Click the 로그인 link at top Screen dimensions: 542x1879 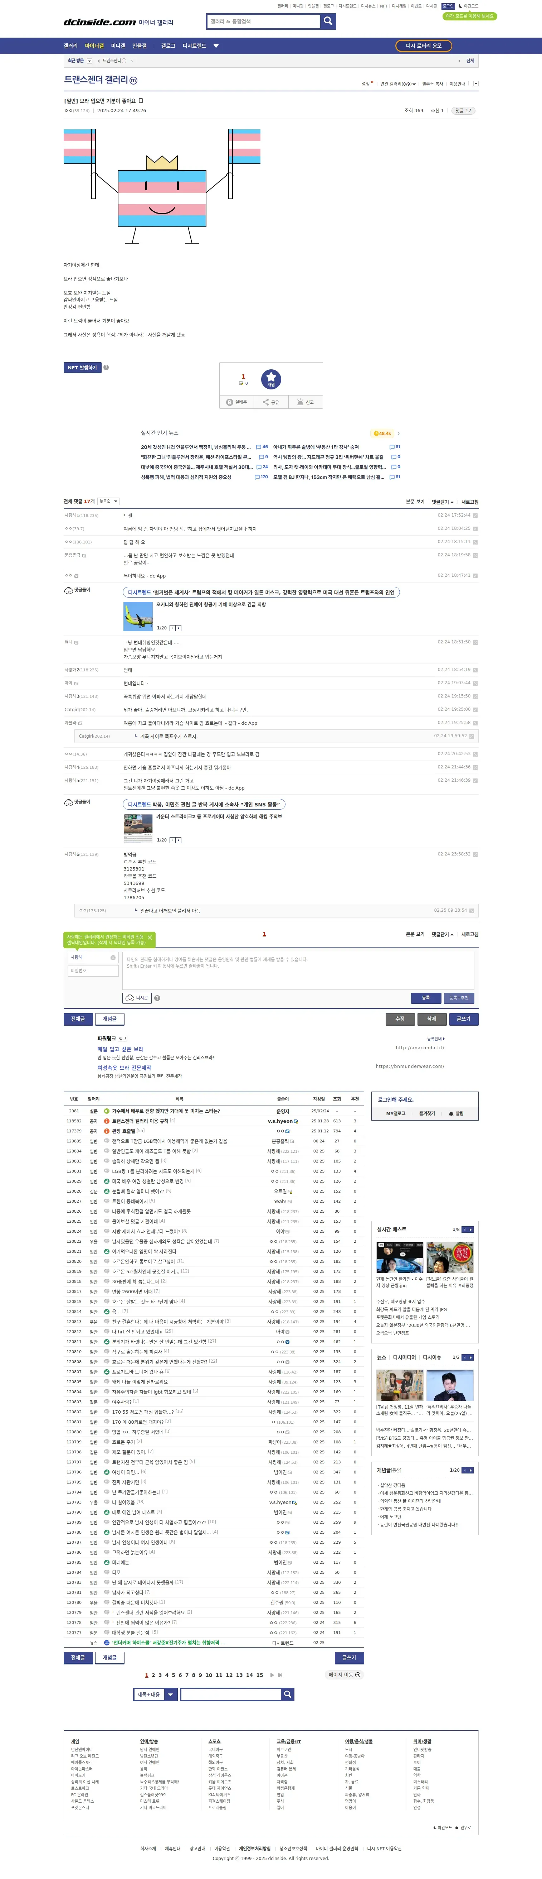pyautogui.click(x=448, y=6)
